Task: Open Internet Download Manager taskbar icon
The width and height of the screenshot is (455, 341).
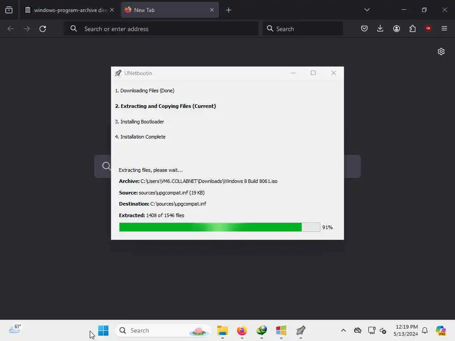Action: 261,330
